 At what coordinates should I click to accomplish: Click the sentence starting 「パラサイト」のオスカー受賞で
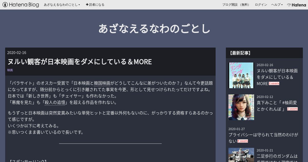pyautogui.click(x=110, y=86)
